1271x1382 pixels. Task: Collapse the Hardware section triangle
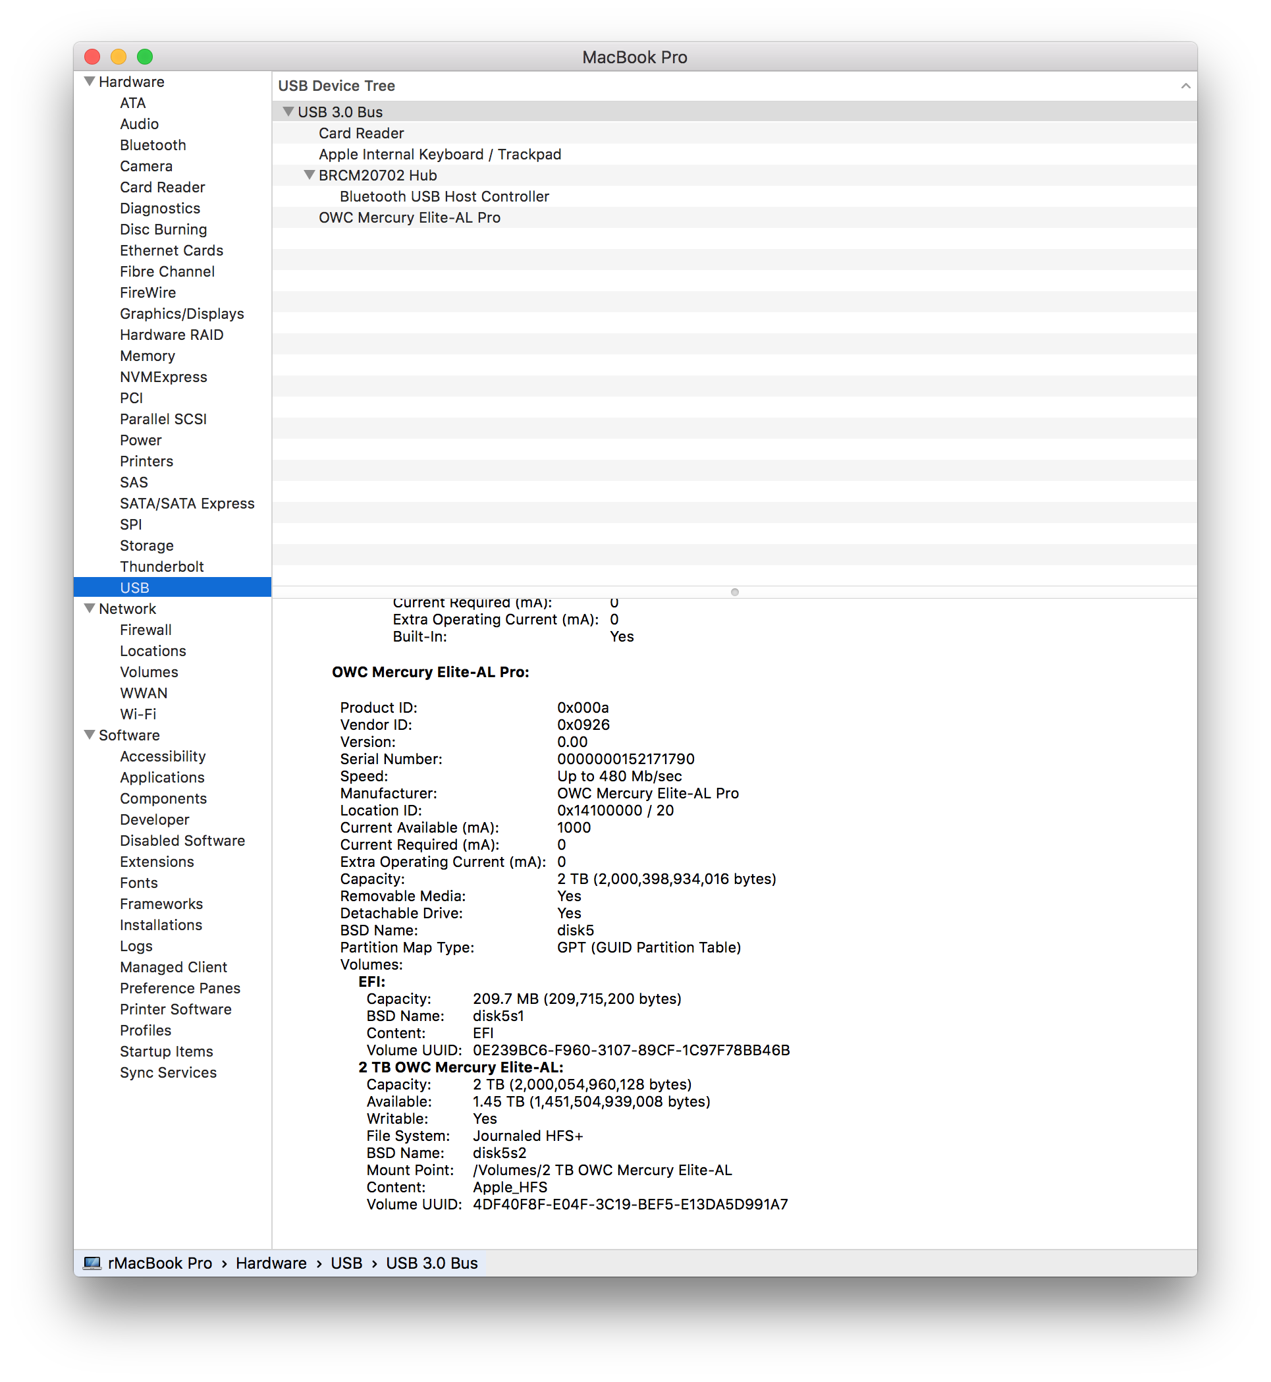90,81
